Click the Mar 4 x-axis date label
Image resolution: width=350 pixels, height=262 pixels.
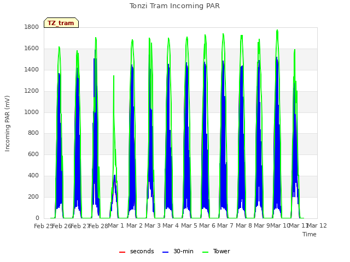171,225
